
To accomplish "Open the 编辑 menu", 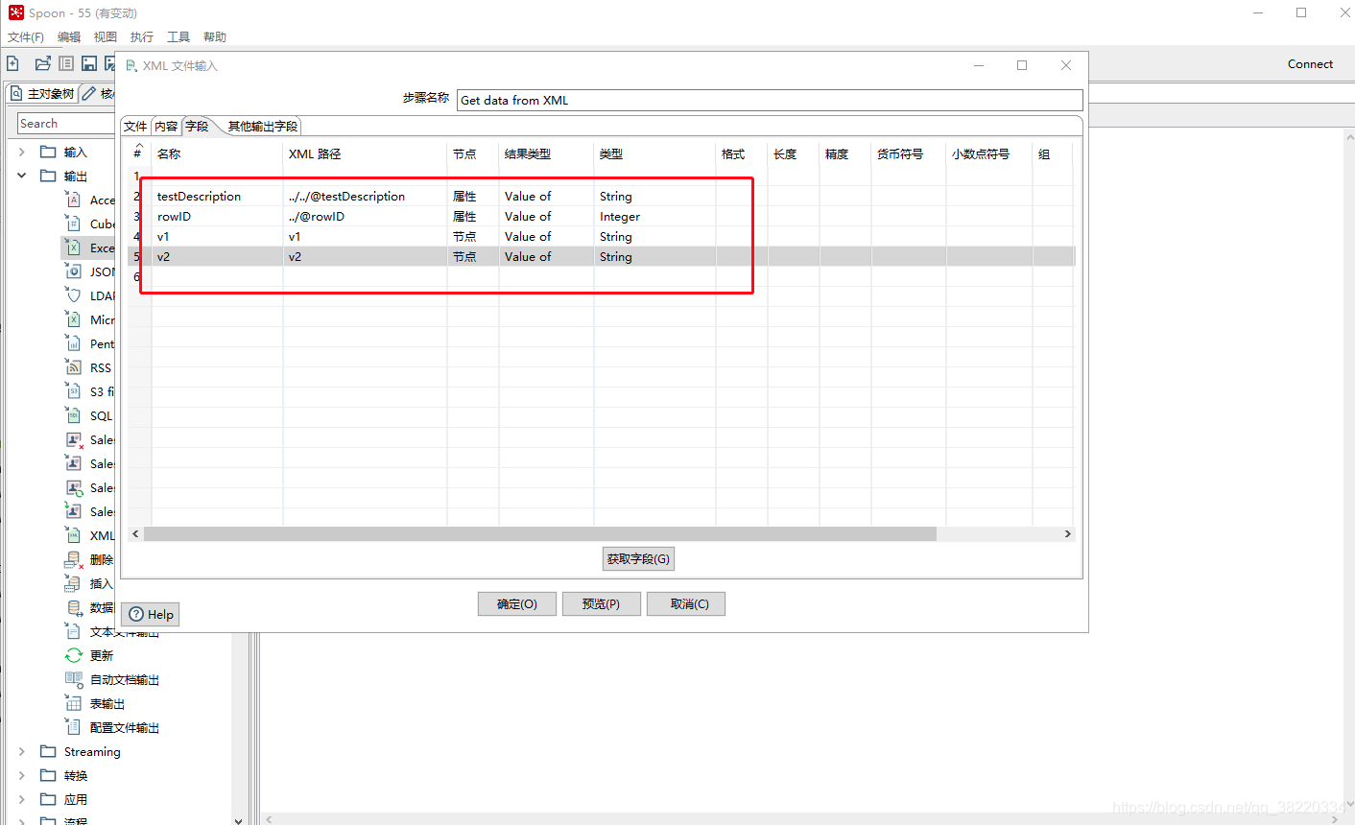I will (x=69, y=36).
